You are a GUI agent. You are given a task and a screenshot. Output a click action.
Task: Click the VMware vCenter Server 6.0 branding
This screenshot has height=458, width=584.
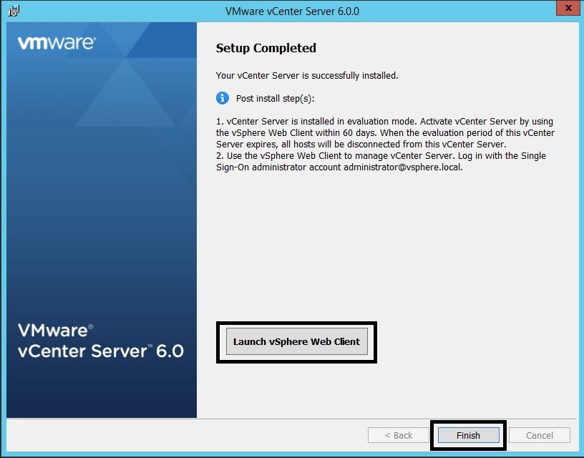click(x=100, y=341)
